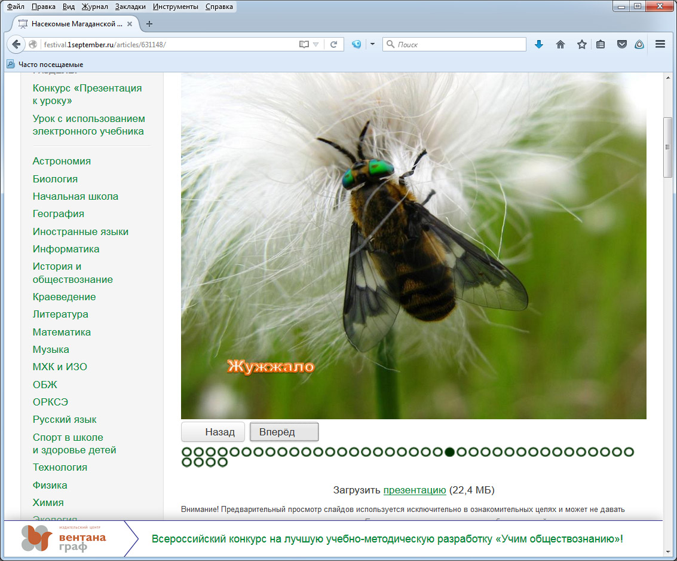This screenshot has height=561, width=677.
Task: Expand the address bar history dropdown arrow
Action: click(x=316, y=44)
